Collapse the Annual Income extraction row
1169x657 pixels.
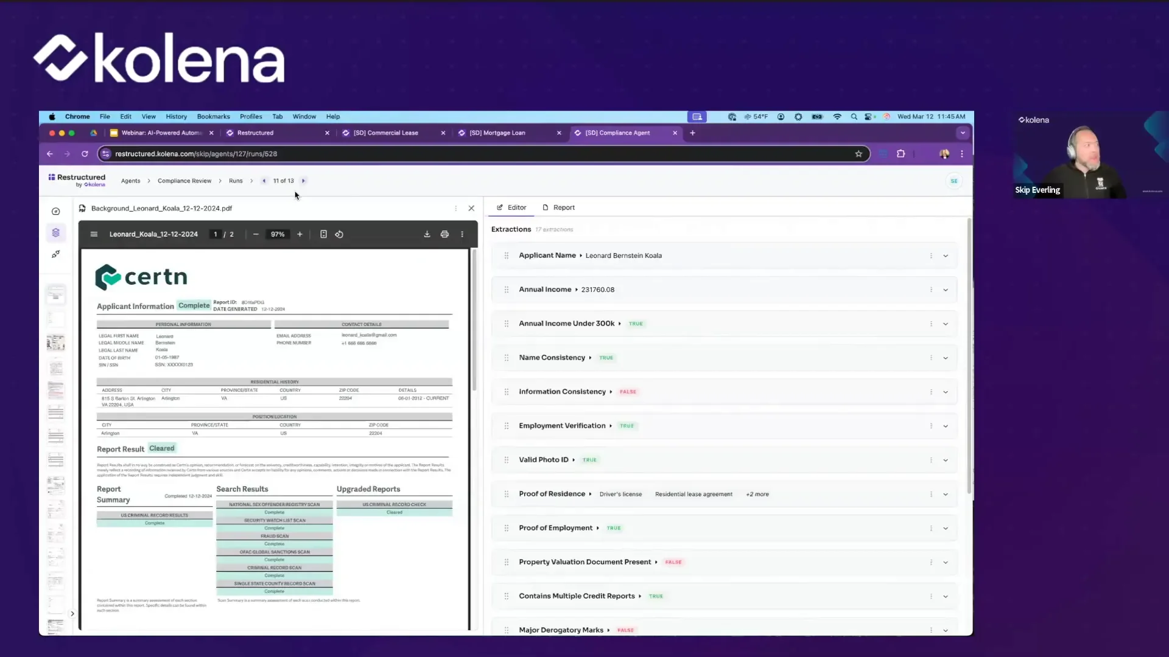pos(946,290)
